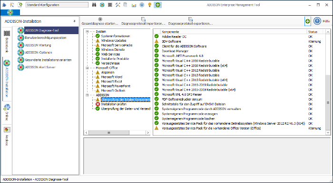Select Microsoft Excel tree item
Image resolution: width=333 pixels, height=183 pixels.
coord(111,82)
